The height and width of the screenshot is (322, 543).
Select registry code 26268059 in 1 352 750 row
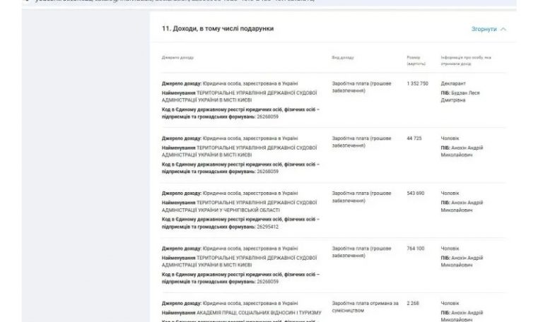[x=268, y=117]
